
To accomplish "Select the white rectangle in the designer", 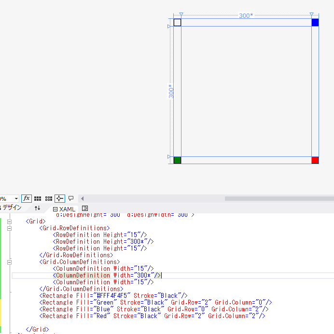I will (177, 22).
